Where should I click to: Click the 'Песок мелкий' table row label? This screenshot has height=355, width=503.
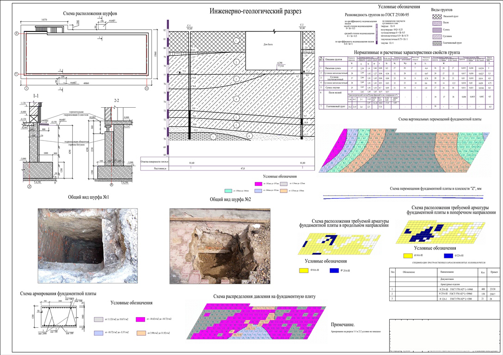click(x=335, y=92)
